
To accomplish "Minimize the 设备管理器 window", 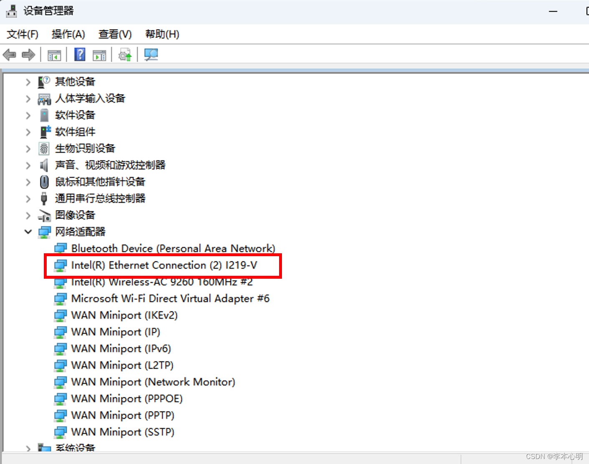I will tap(553, 11).
